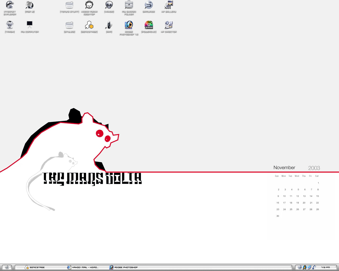
Task: Click date 30 in the calendar
Action: click(278, 216)
